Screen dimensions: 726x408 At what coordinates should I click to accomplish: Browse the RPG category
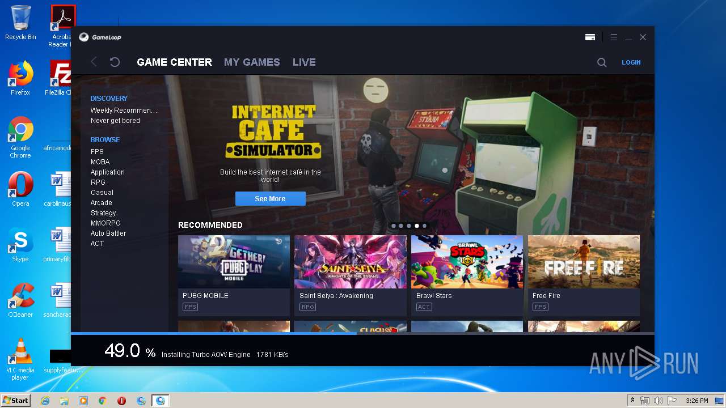click(98, 182)
